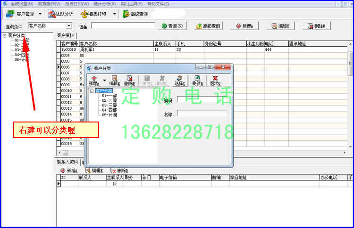354x228 pixels.
Task: Open the 统计分析(X) menu
Action: 104,4
